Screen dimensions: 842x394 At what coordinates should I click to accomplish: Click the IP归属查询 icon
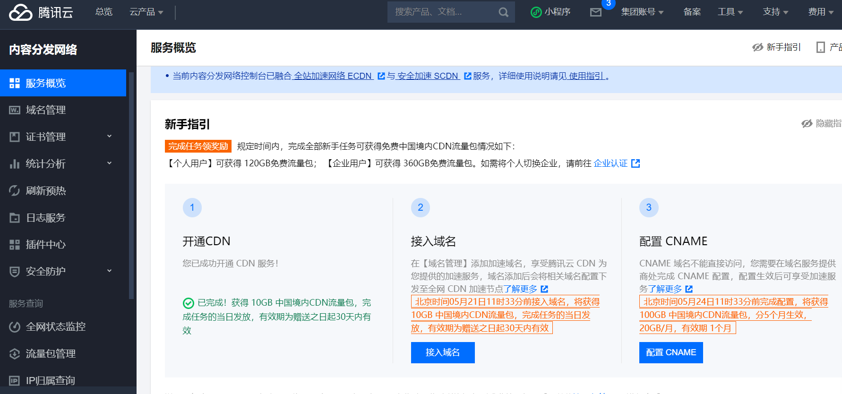[x=15, y=381]
